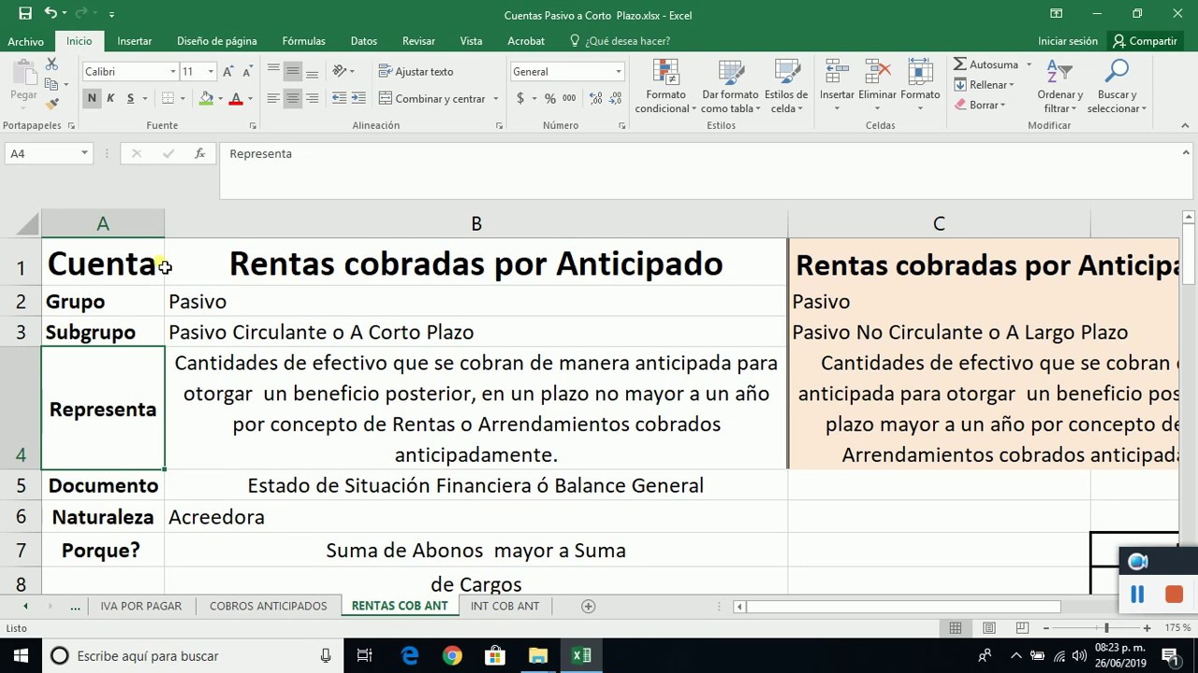The width and height of the screenshot is (1198, 673).
Task: Increase font size with large A
Action: (x=229, y=72)
